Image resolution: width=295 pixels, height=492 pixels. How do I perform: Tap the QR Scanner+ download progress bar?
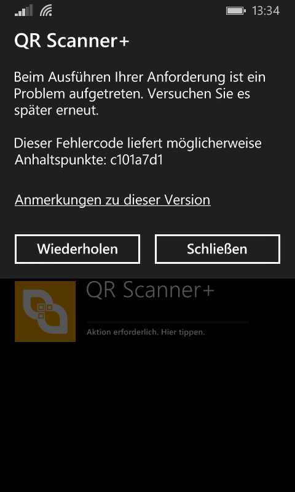[x=168, y=322]
